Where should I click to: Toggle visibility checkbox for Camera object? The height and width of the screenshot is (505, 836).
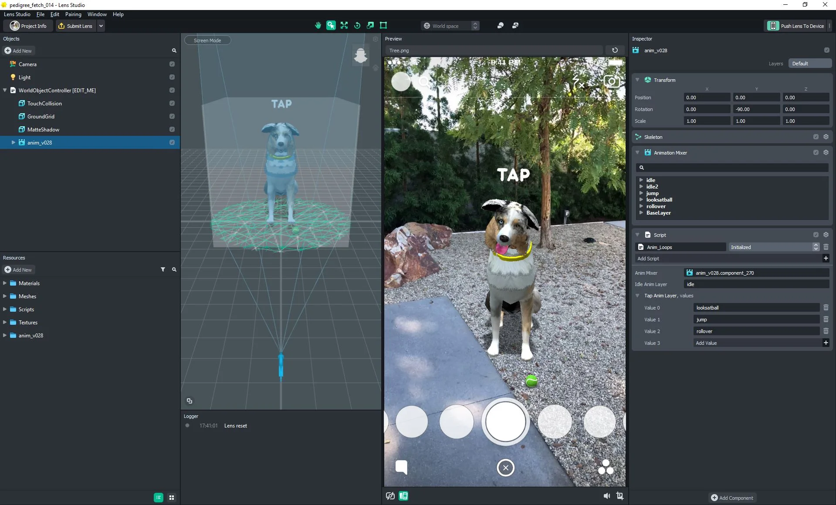(x=172, y=64)
